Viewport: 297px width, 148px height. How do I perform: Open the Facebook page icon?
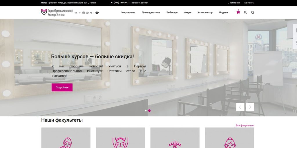(80, 13)
